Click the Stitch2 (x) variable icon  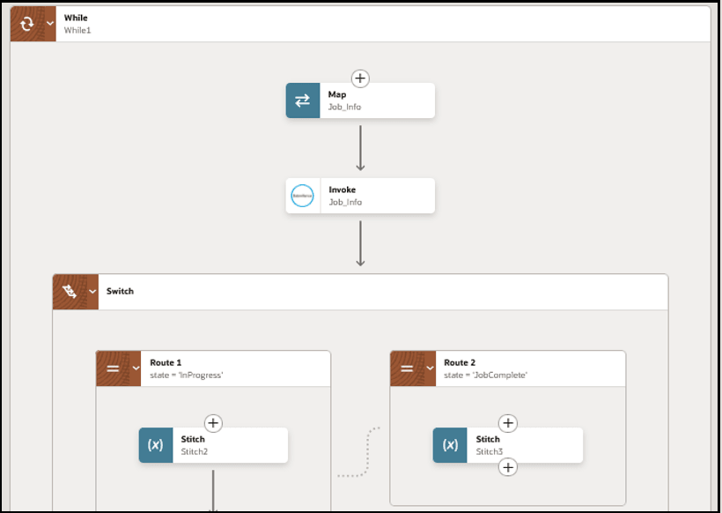(x=155, y=445)
